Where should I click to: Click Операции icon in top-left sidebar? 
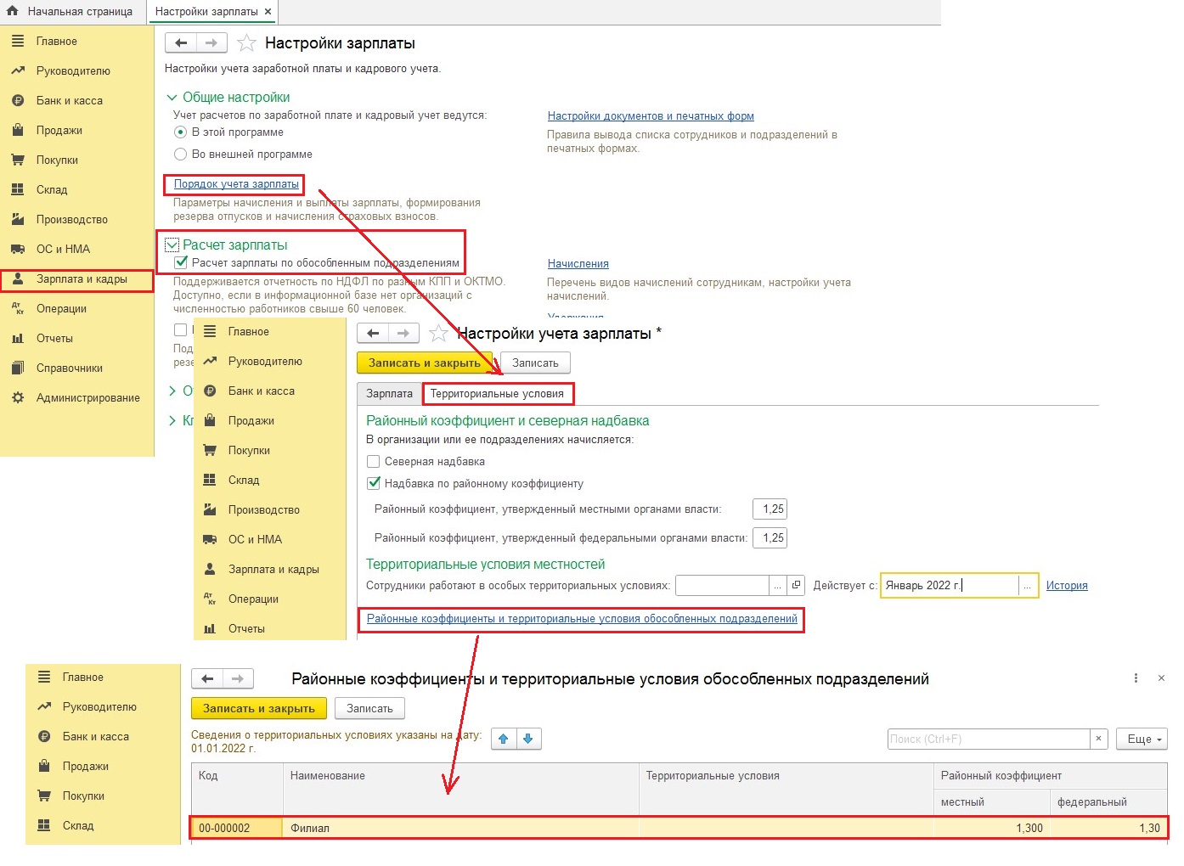pos(18,308)
